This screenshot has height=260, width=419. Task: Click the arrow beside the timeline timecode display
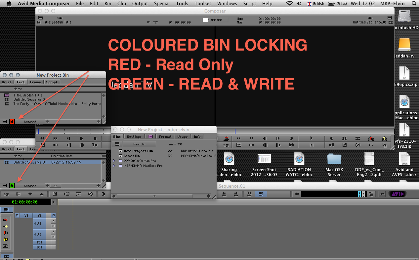click(54, 202)
